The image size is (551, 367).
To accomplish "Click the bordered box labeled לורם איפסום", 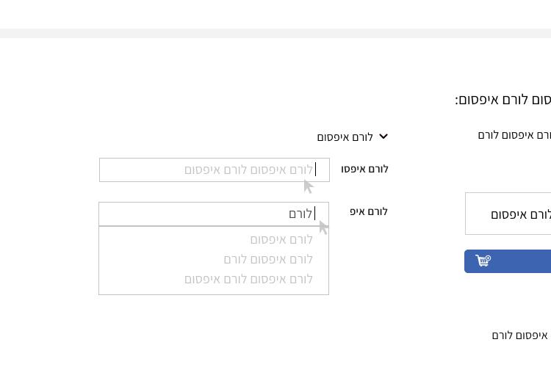I will (508, 214).
